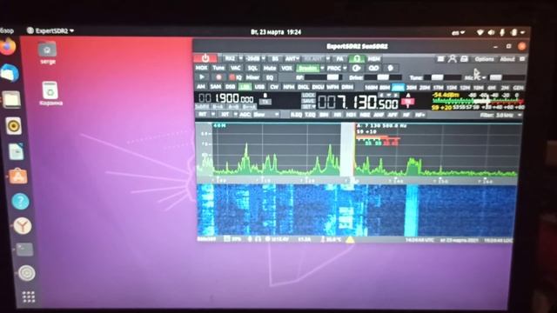Toggle the ANF notch filter button
The height and width of the screenshot is (313, 557).
coord(379,115)
